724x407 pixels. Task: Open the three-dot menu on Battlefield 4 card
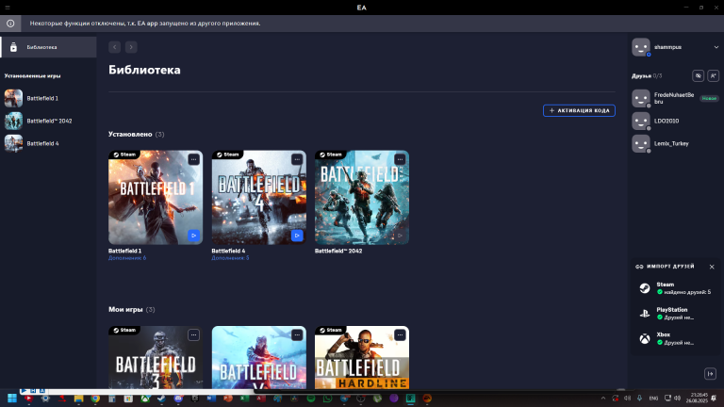pos(297,159)
